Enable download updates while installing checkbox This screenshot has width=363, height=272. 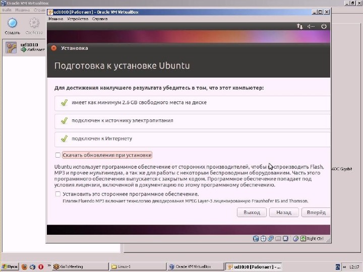(x=58, y=155)
